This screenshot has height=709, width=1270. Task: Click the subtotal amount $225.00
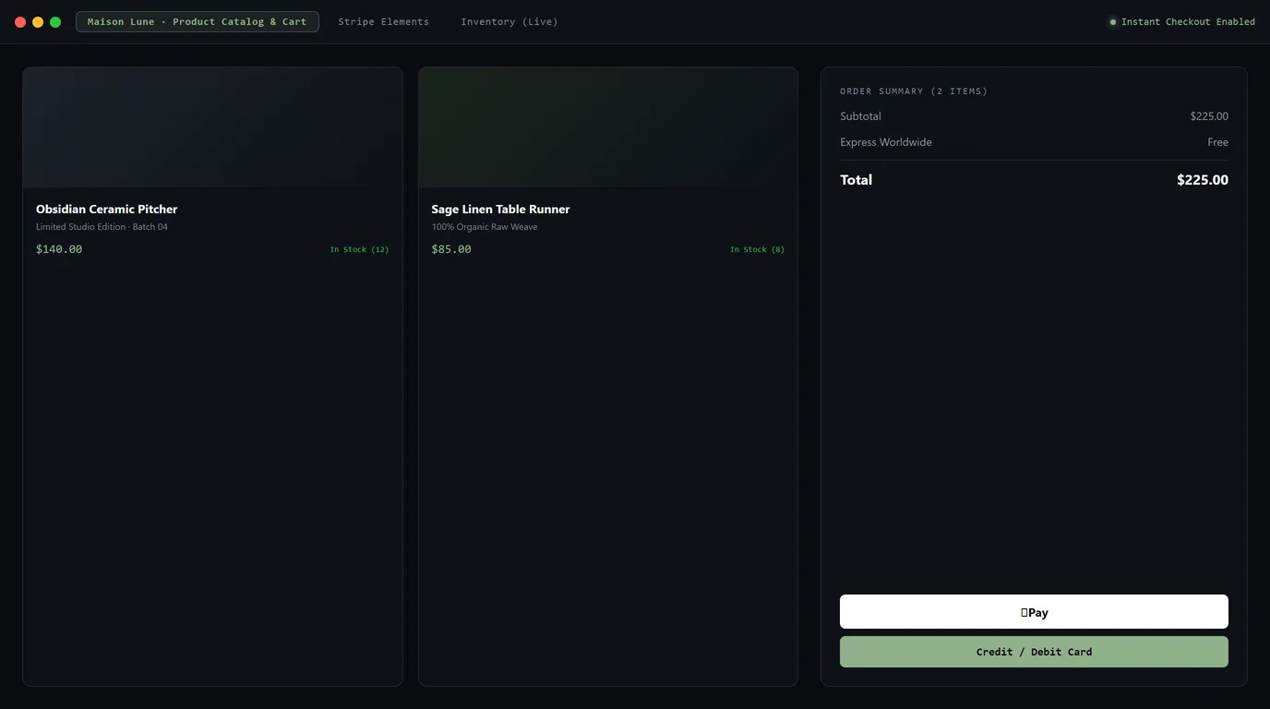1209,116
